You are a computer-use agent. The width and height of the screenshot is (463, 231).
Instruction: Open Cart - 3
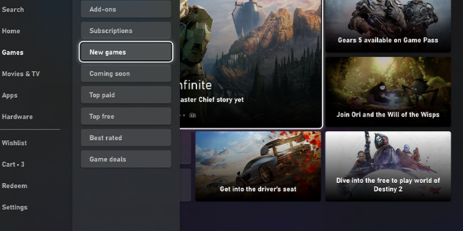(13, 164)
